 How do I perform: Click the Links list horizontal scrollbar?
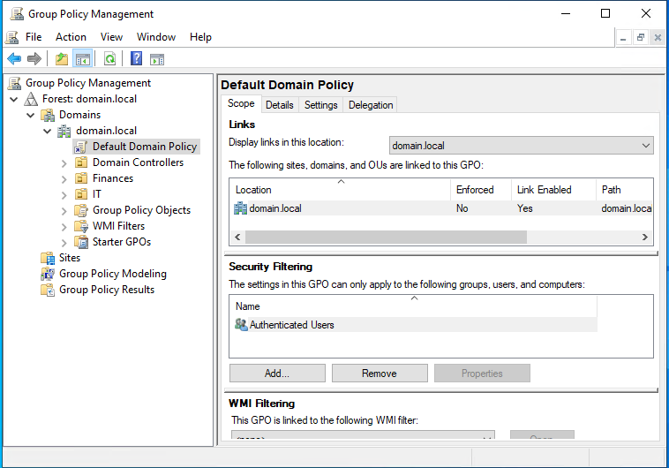386,238
